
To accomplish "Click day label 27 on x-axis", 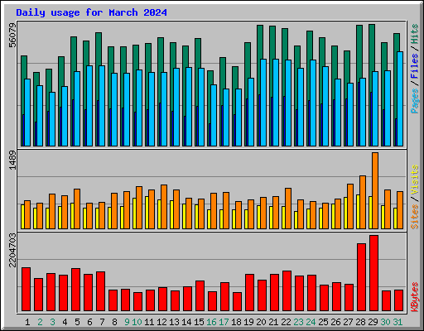I will [348, 322].
